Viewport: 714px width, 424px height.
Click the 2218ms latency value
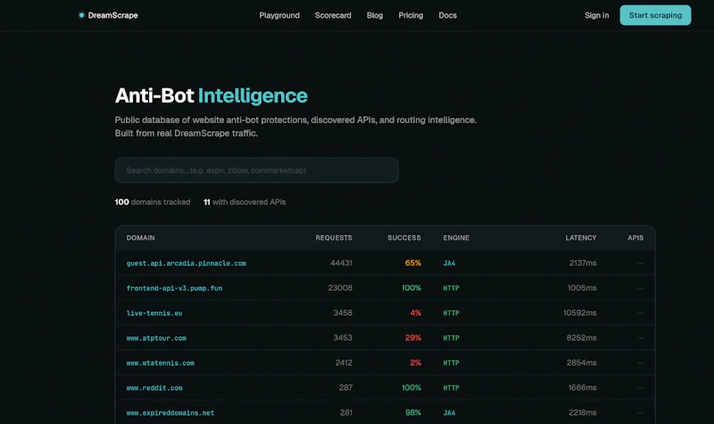[x=583, y=412]
